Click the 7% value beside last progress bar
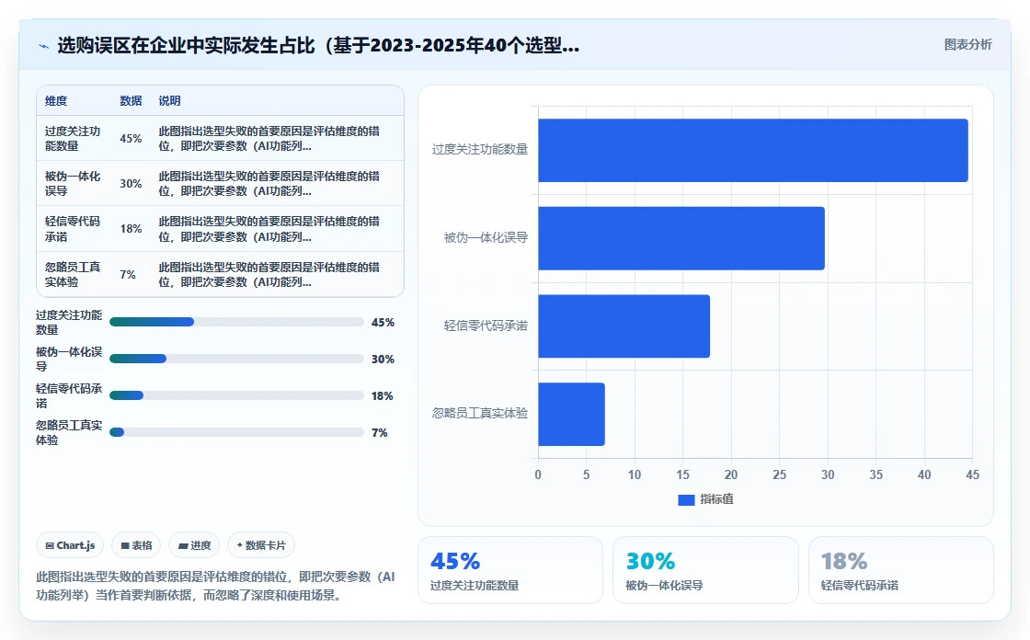The image size is (1030, 640). point(380,433)
